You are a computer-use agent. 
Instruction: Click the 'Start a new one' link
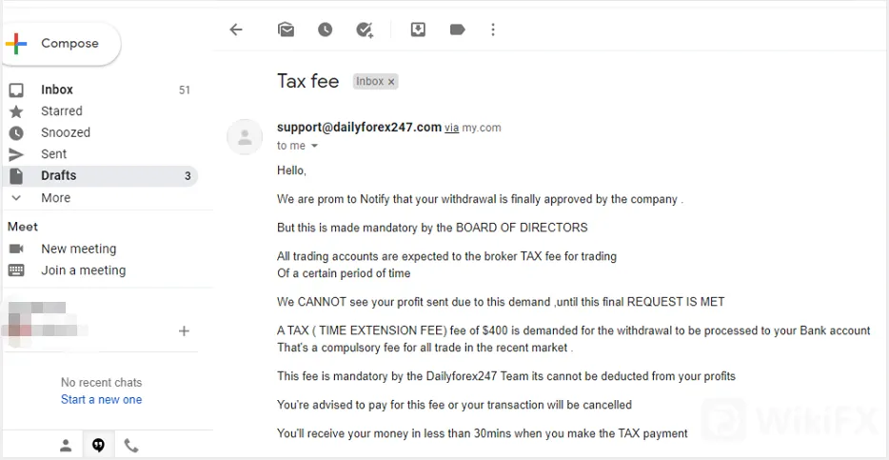[x=102, y=399]
